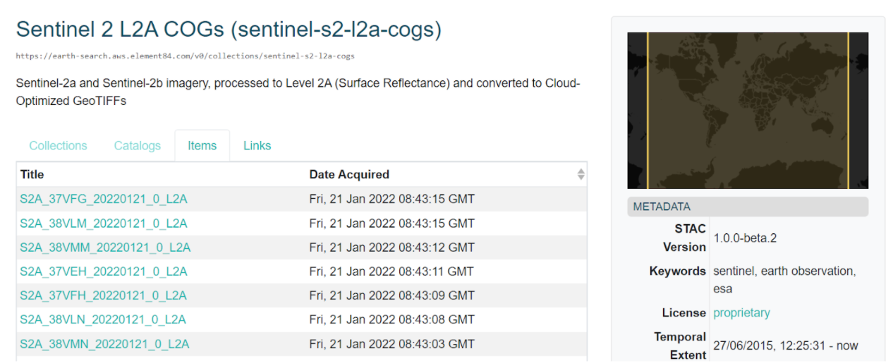This screenshot has width=893, height=363.
Task: Open item S2A_37VEH_20220121_0_L2A
Action: click(x=104, y=271)
